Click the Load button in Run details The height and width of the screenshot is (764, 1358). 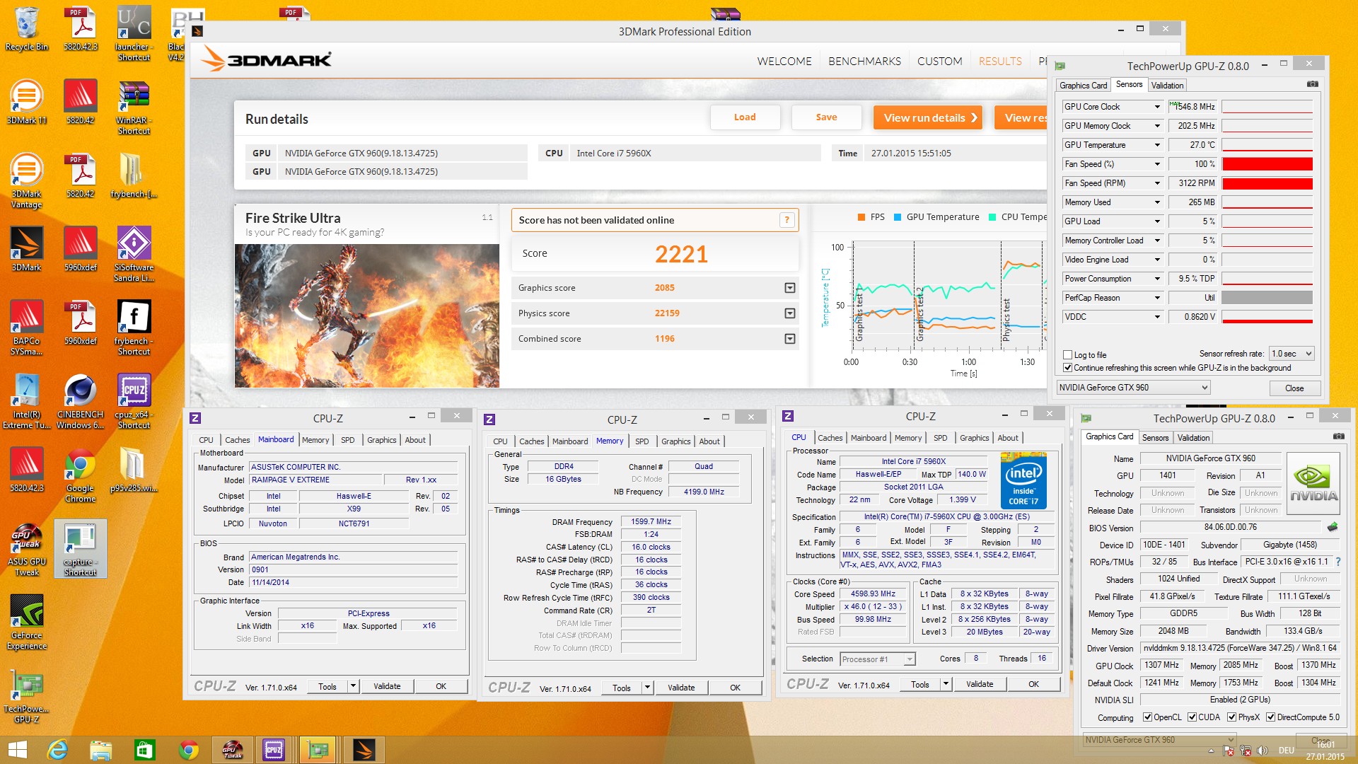tap(745, 117)
